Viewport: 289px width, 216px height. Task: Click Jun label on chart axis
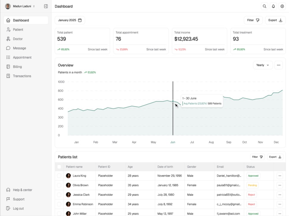173,142
